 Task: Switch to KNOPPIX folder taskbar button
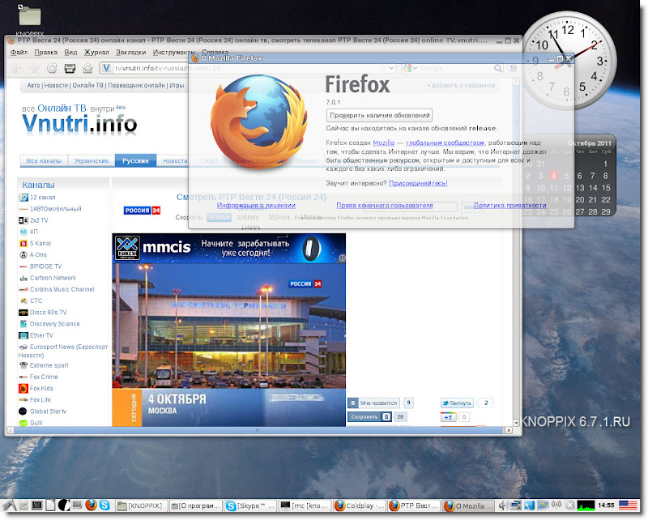coord(141,505)
